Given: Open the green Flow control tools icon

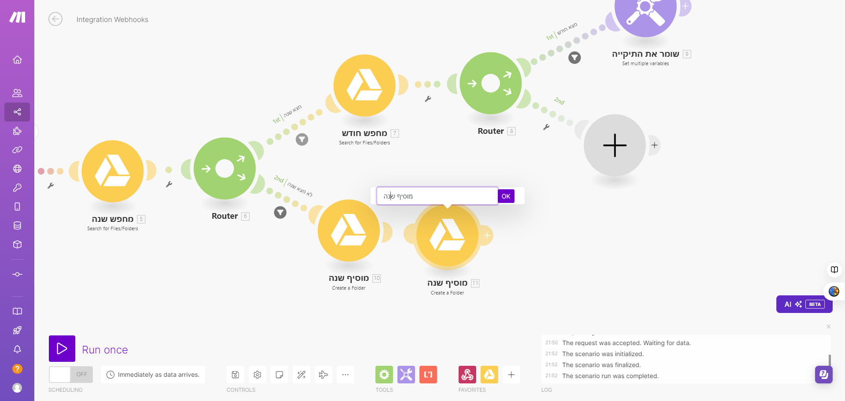Looking at the screenshot, I should click(384, 375).
